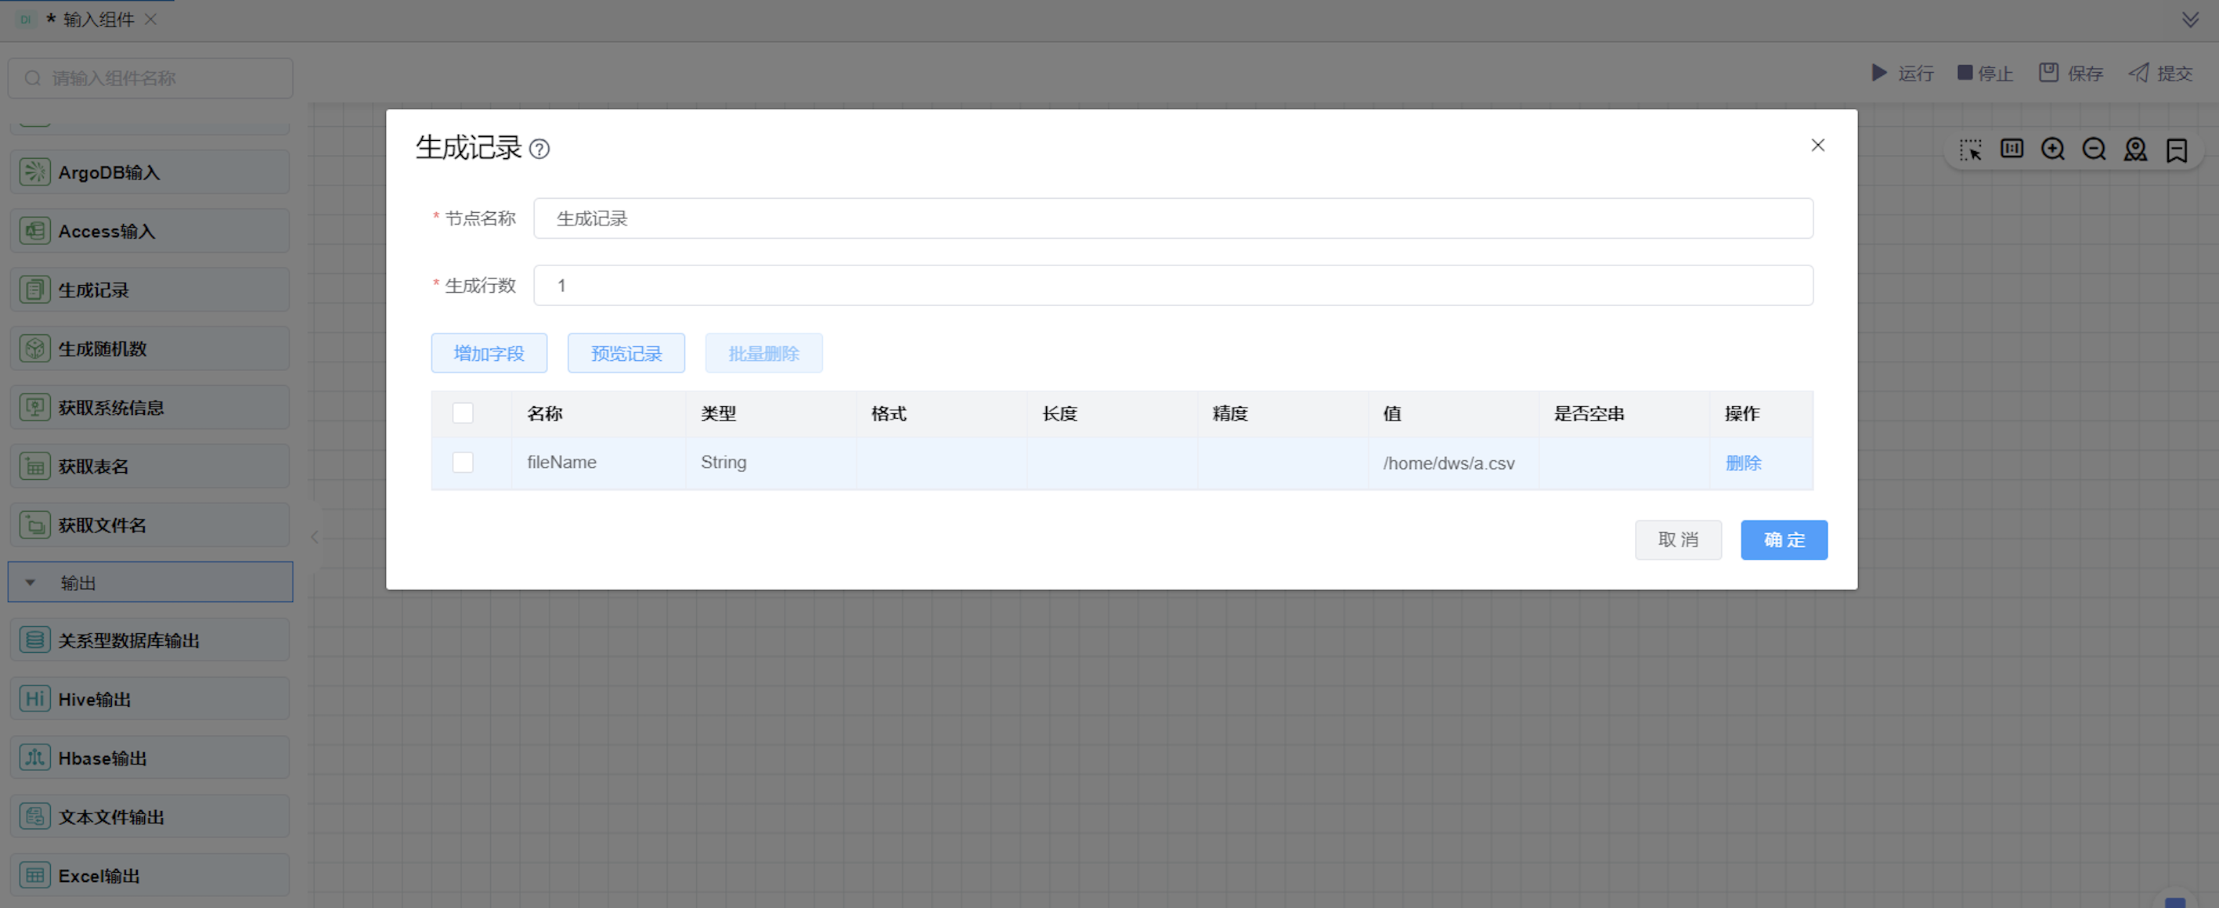Click the Access输入 component icon
The width and height of the screenshot is (2219, 908).
click(34, 231)
